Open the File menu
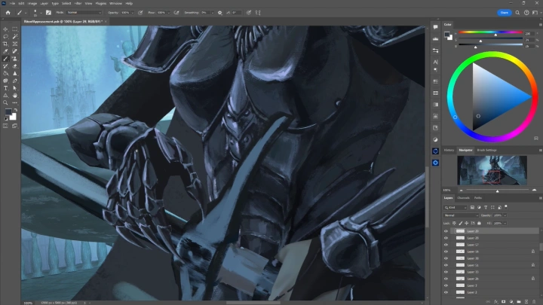The width and height of the screenshot is (543, 305). [x=12, y=4]
